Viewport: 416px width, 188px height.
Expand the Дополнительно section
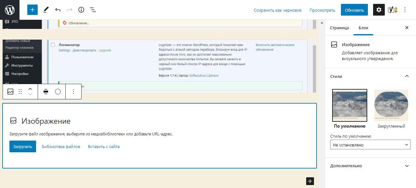tap(407, 166)
